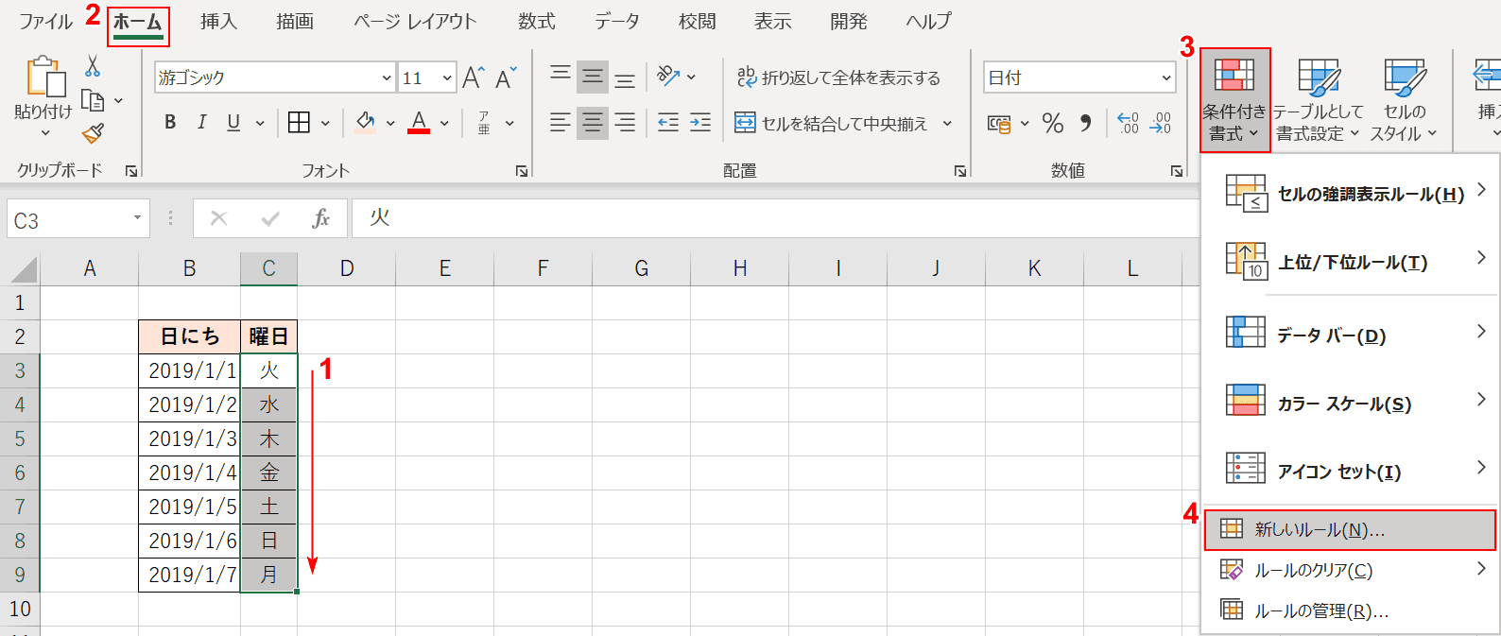This screenshot has width=1501, height=636.
Task: Click the phonetic guide (furigana) icon
Action: click(484, 123)
